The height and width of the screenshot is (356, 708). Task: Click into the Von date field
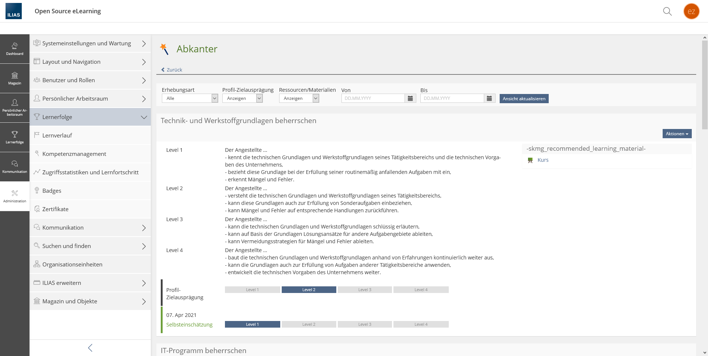tap(373, 98)
